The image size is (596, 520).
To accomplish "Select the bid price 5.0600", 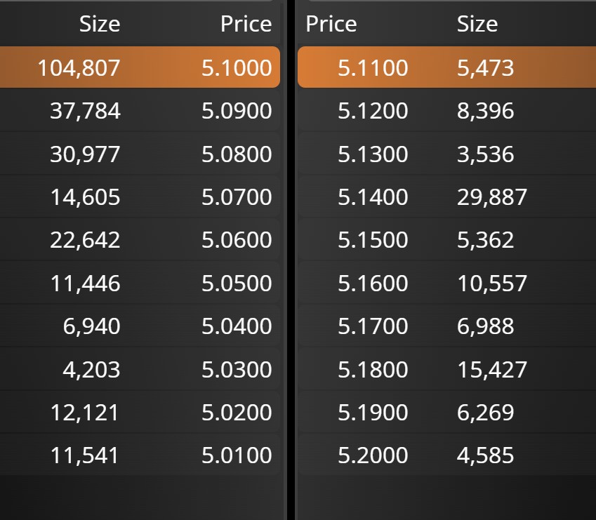I will point(237,240).
